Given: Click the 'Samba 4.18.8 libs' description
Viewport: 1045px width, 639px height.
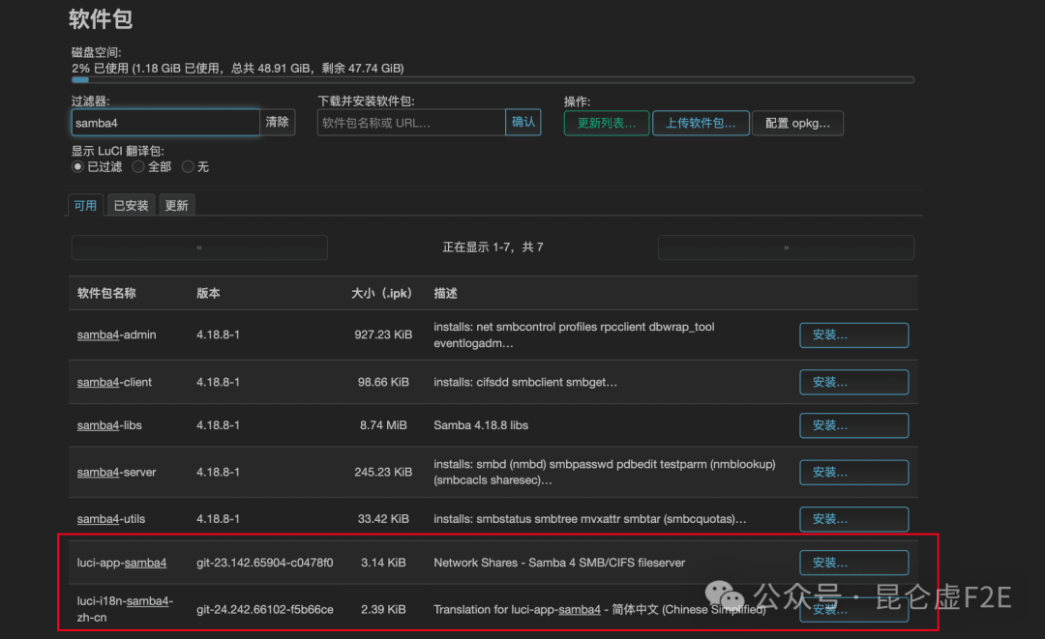Looking at the screenshot, I should click(x=481, y=425).
